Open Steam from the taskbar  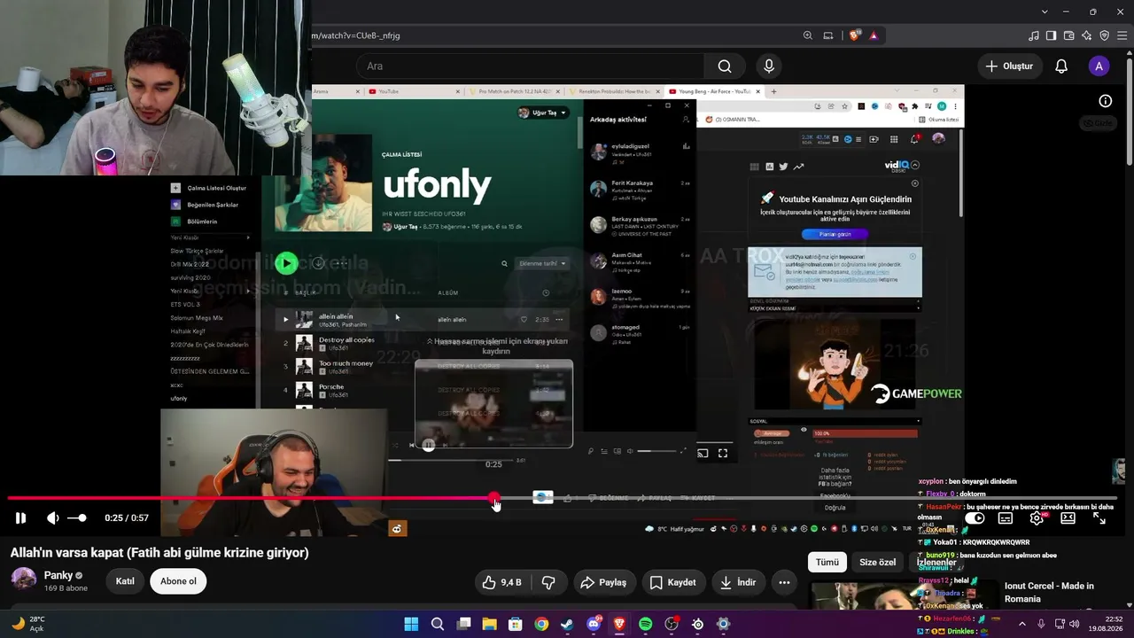point(567,624)
